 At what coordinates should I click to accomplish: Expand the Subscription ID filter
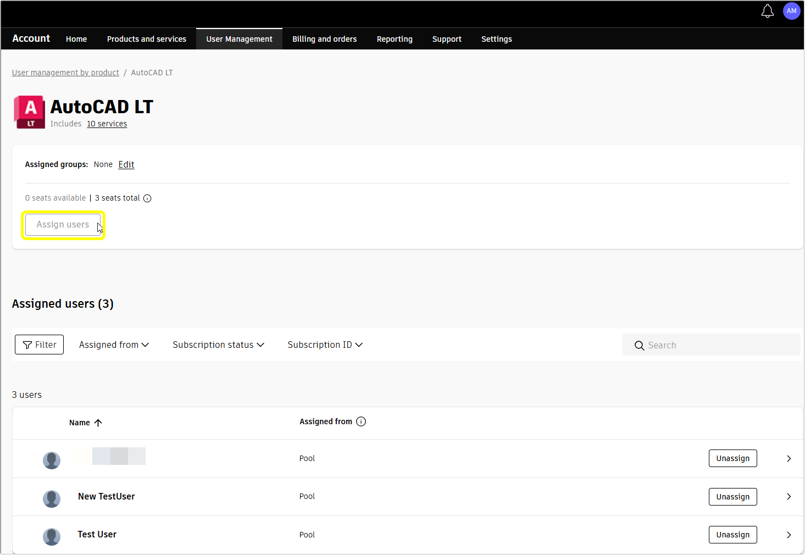[325, 345]
